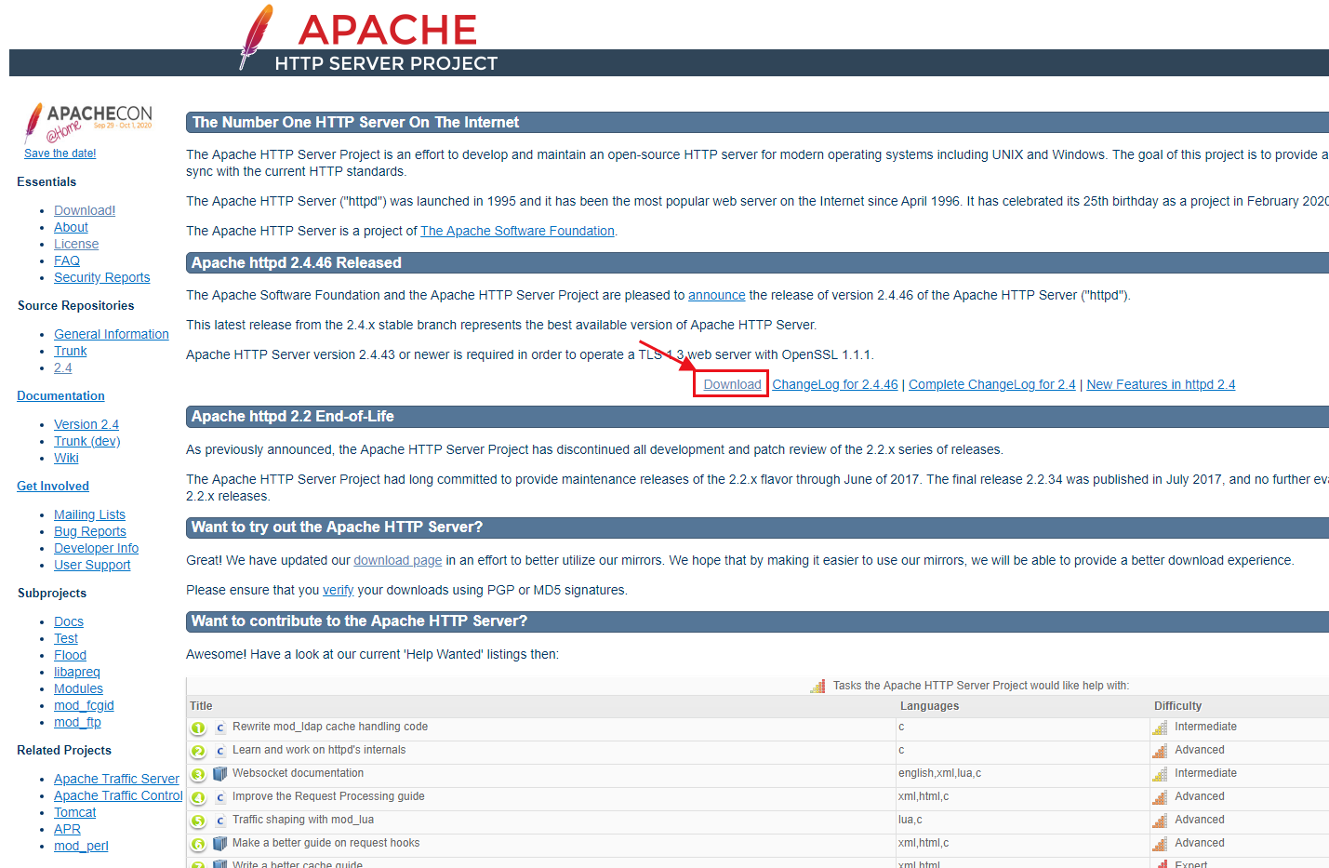Open the Tomcat related project link
Image resolution: width=1329 pixels, height=868 pixels.
coord(74,812)
